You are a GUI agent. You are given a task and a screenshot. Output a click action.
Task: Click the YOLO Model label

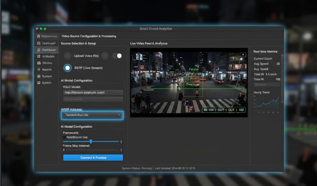(72, 87)
